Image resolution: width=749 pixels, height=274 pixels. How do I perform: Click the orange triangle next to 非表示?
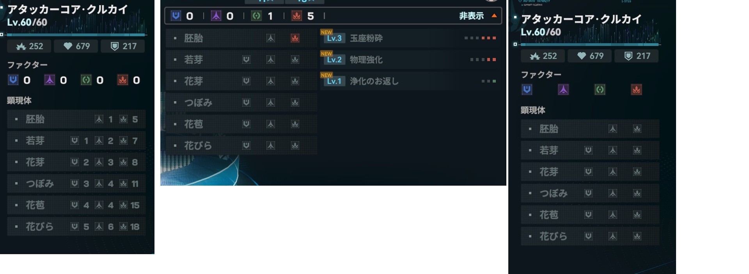coord(494,16)
